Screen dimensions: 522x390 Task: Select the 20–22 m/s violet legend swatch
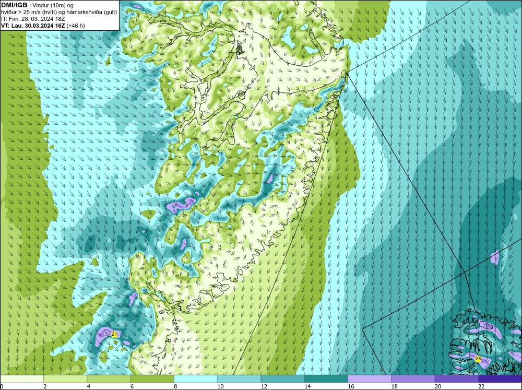pyautogui.click(x=456, y=379)
